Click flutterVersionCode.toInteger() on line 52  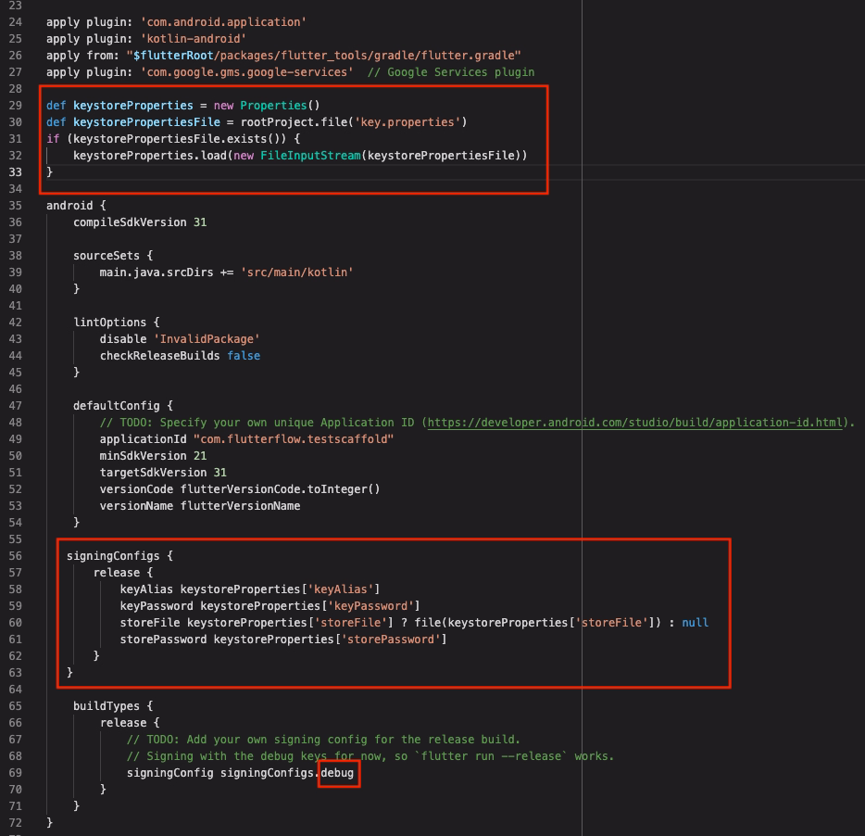click(280, 489)
